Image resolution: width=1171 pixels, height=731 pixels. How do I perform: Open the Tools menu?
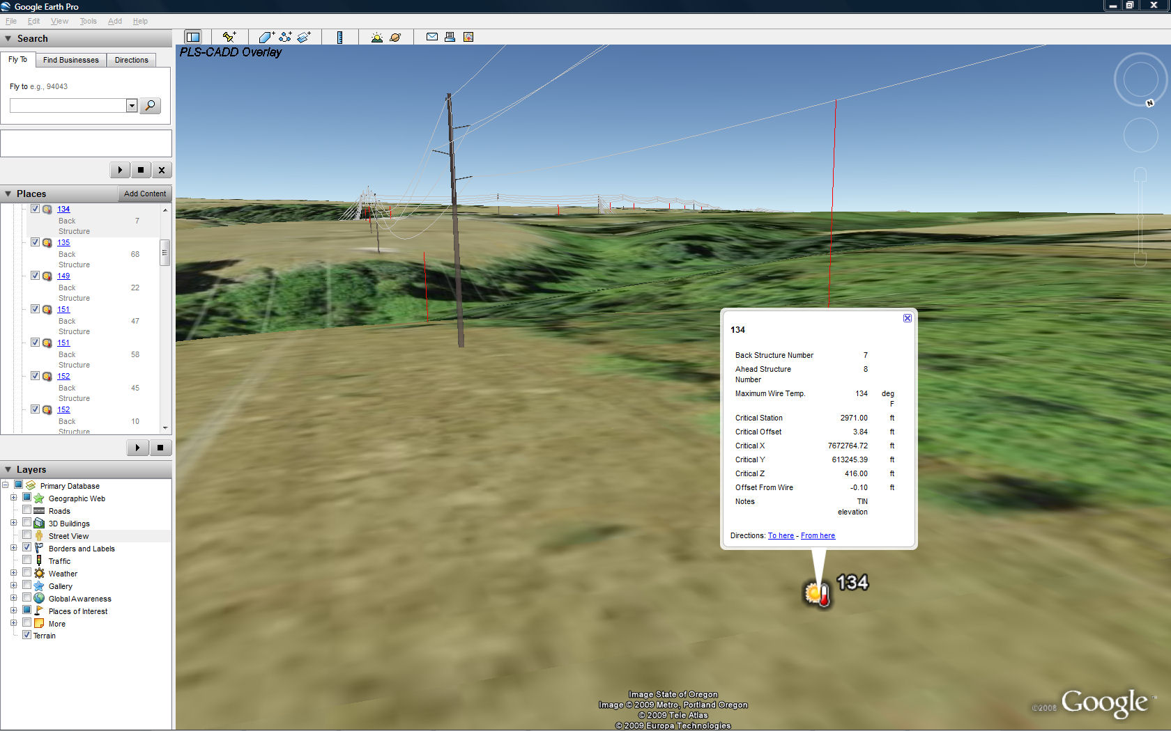coord(88,21)
